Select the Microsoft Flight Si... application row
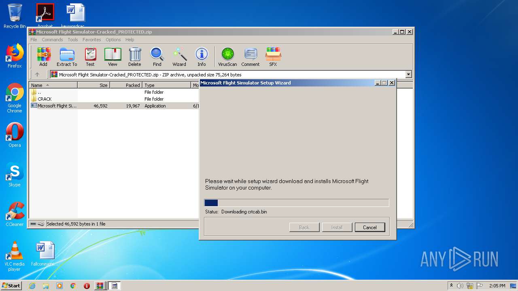Image resolution: width=518 pixels, height=291 pixels. click(x=115, y=106)
